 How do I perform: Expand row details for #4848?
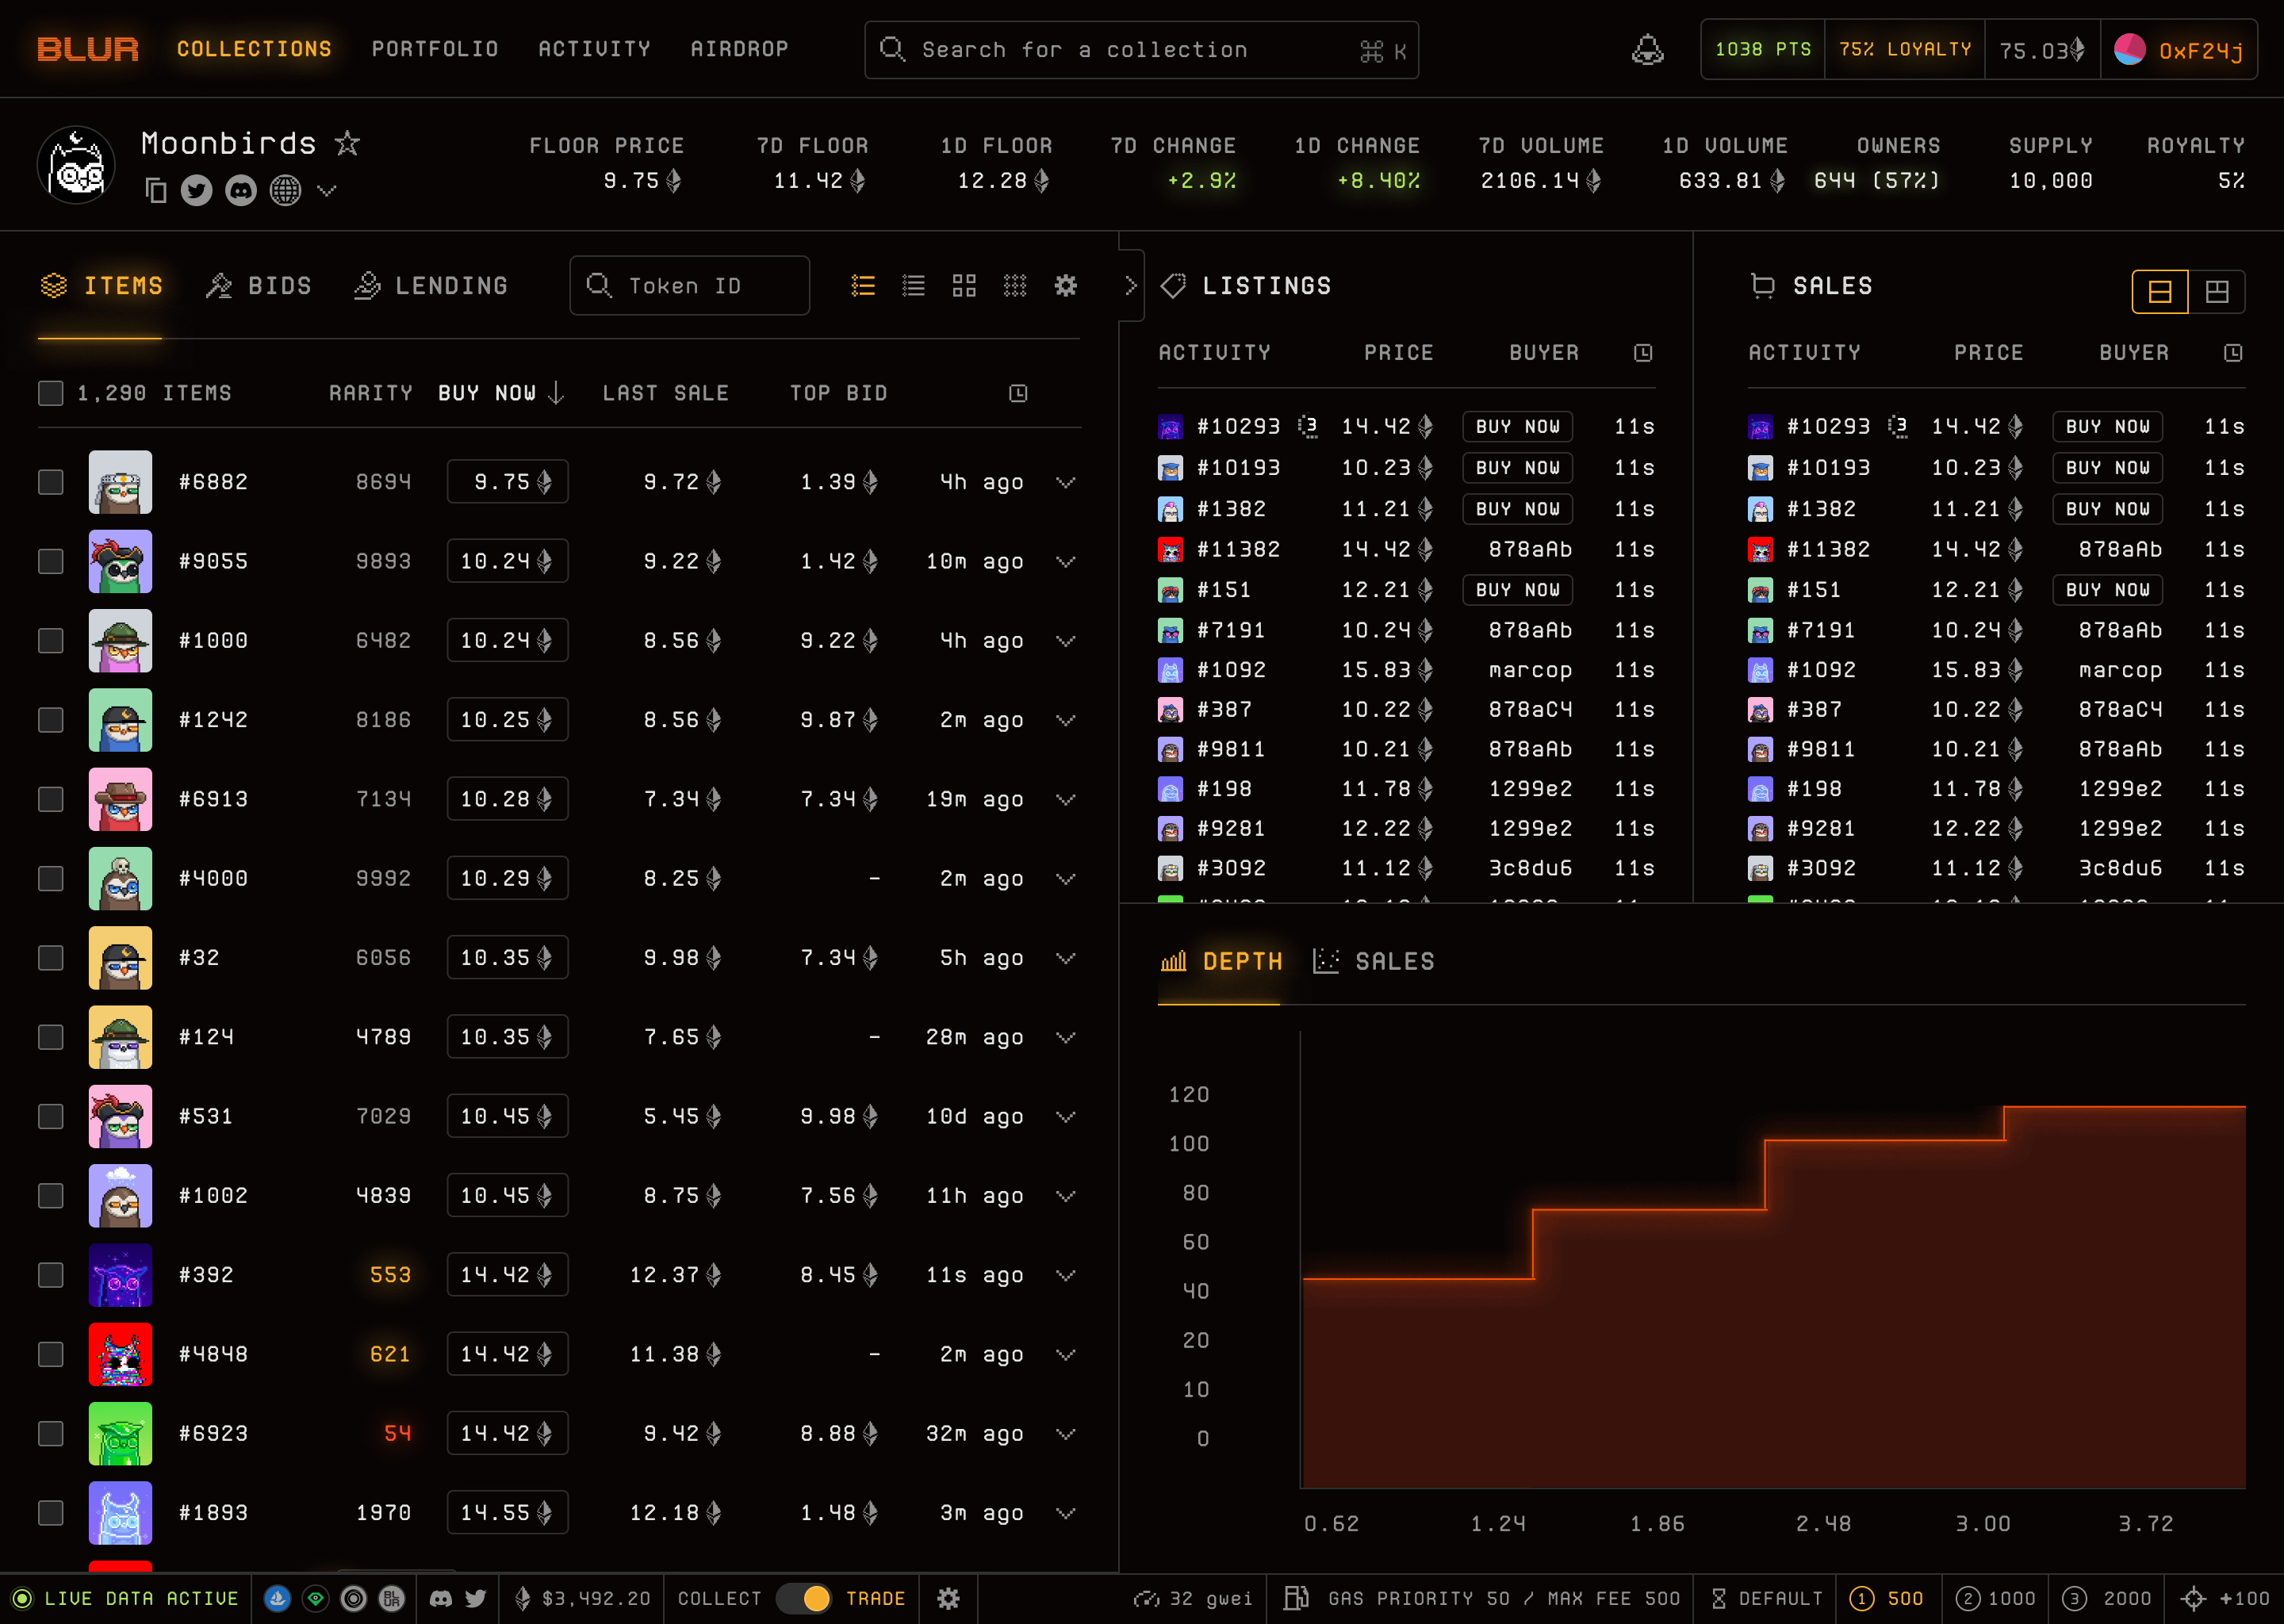(x=1066, y=1354)
